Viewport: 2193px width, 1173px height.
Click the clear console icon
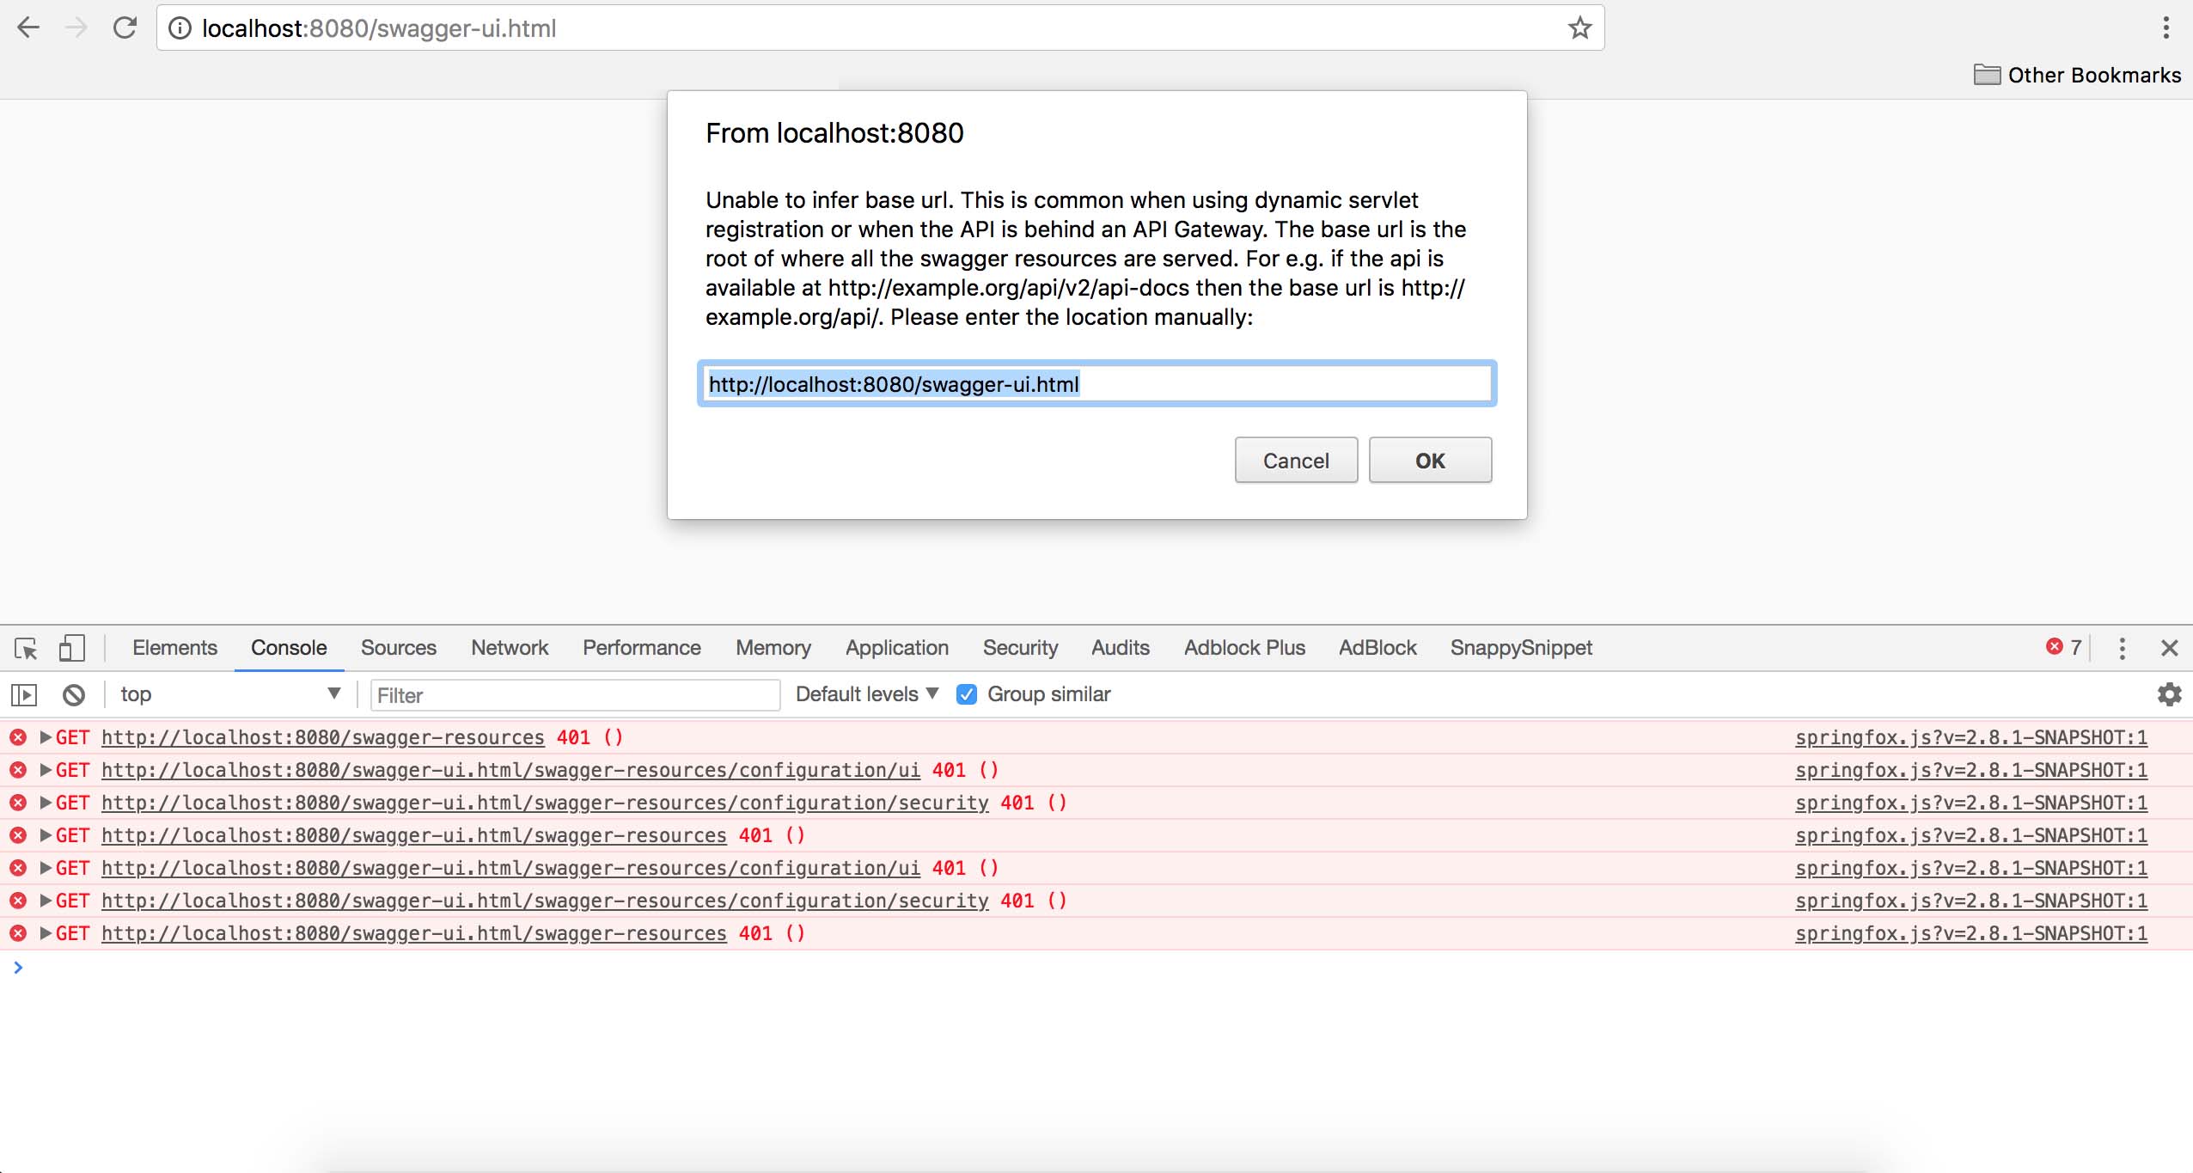75,694
